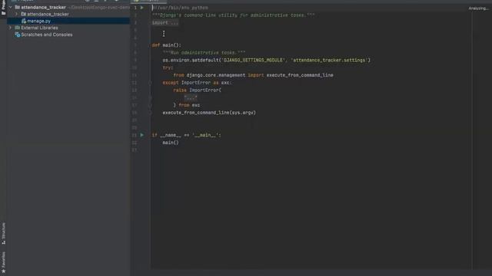
Task: Click the Django command-line utility docstring
Action: 233,15
